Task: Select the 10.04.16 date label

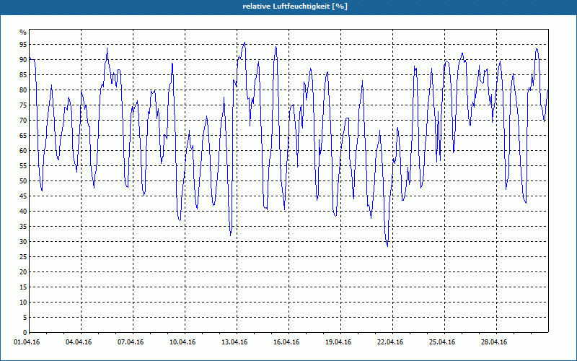Action: tap(182, 342)
